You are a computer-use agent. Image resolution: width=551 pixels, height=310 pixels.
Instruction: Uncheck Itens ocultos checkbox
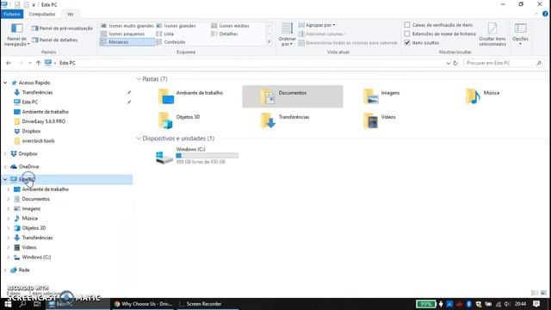[407, 42]
